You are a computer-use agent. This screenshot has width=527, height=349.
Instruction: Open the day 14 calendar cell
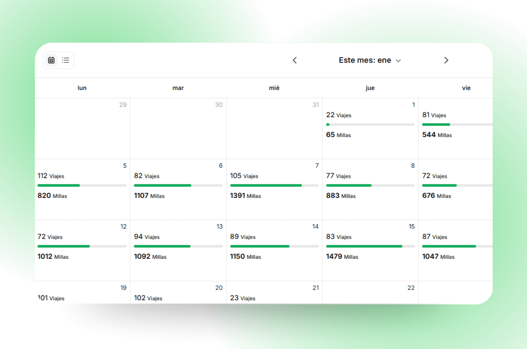click(274, 251)
